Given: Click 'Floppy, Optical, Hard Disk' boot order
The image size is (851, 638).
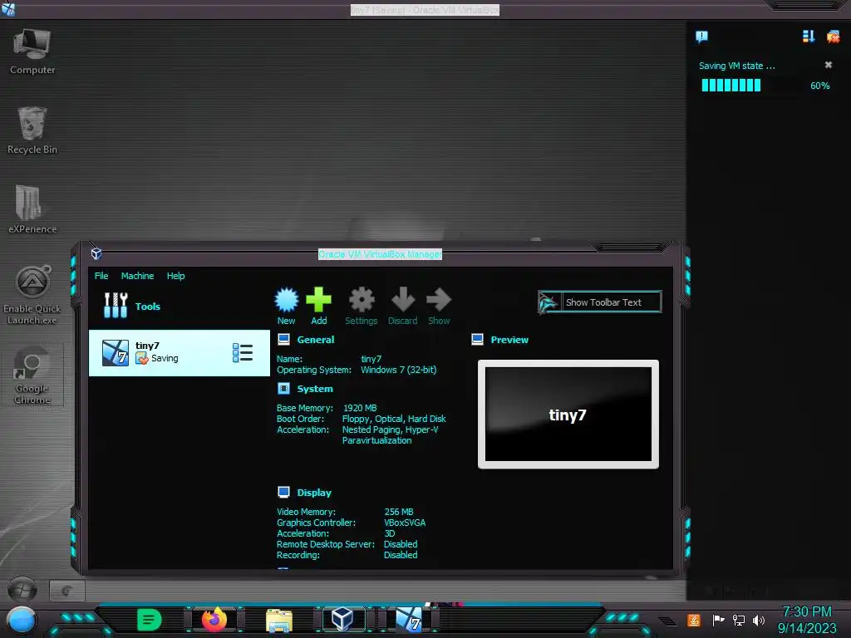Looking at the screenshot, I should click(x=394, y=419).
